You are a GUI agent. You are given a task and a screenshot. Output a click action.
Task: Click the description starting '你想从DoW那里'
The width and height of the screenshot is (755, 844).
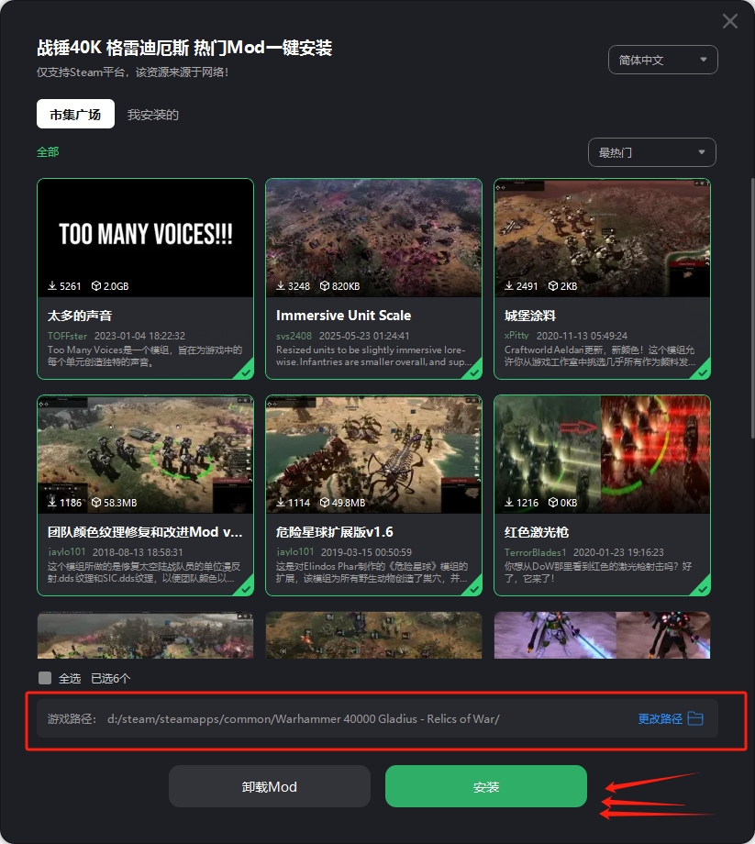598,572
